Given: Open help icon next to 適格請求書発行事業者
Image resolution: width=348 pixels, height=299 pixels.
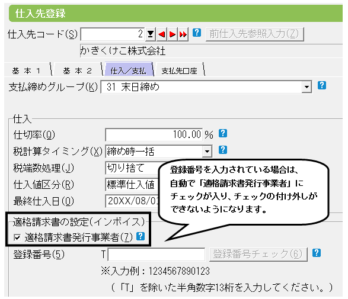Looking at the screenshot, I should click(x=141, y=236).
